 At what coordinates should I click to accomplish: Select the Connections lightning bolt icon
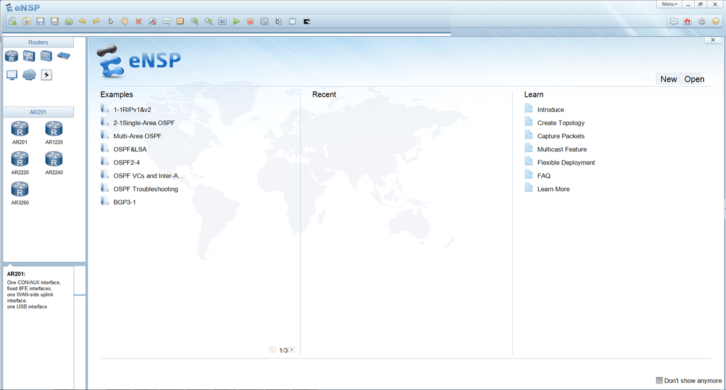[47, 75]
